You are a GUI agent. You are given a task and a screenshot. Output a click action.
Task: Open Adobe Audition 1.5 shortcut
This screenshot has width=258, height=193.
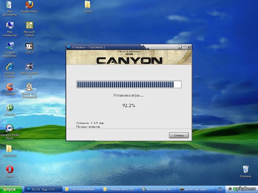pyautogui.click(x=29, y=70)
